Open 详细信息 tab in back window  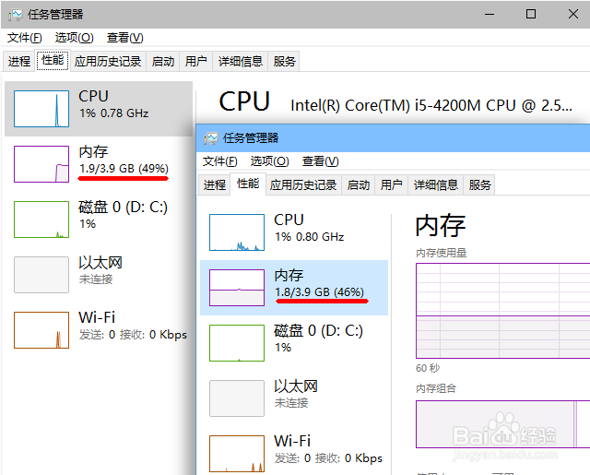(241, 62)
